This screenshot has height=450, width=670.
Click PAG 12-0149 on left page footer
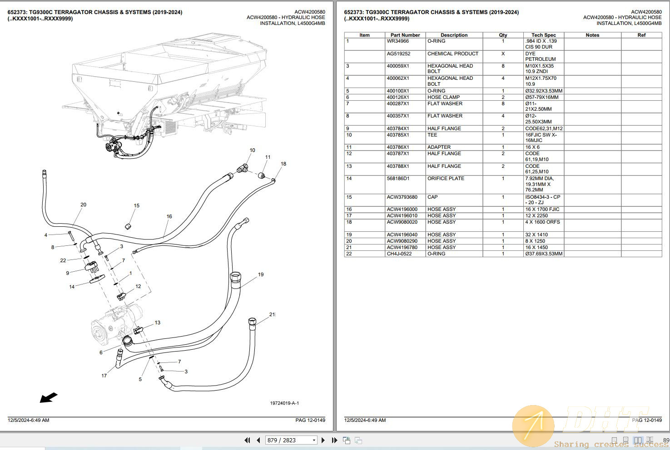(x=310, y=420)
